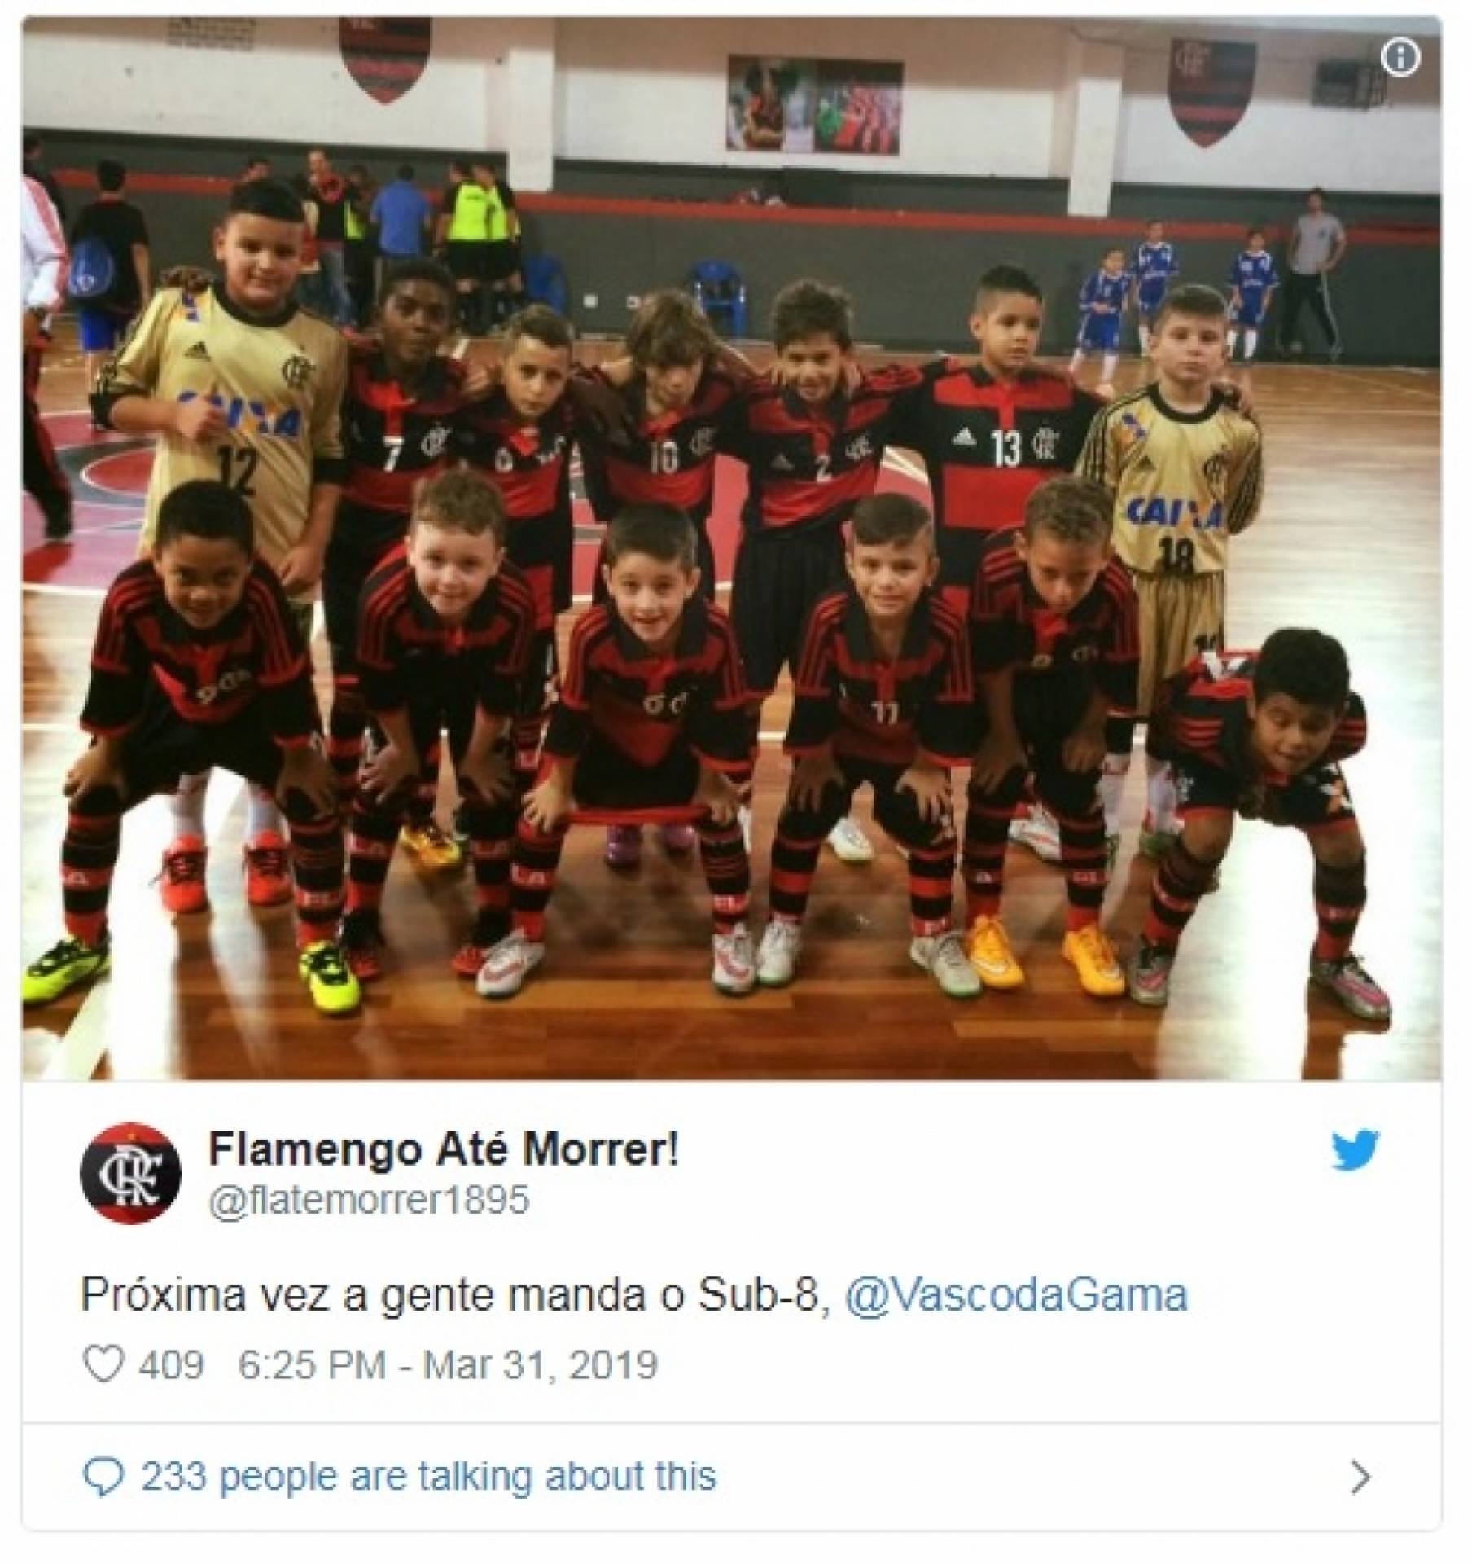The image size is (1472, 1564).
Task: Open the futsal team photo
Action: (x=731, y=548)
